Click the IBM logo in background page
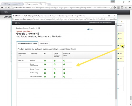This screenshot has width=132, height=106. pyautogui.click(x=6, y=12)
